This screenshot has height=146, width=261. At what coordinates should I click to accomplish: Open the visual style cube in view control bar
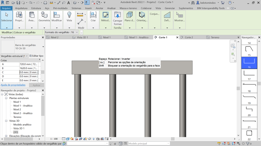tap(68, 139)
